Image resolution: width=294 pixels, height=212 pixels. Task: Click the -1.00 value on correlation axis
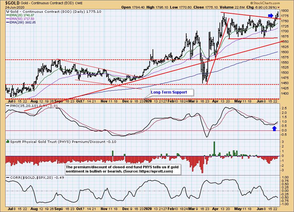(x=285, y=204)
